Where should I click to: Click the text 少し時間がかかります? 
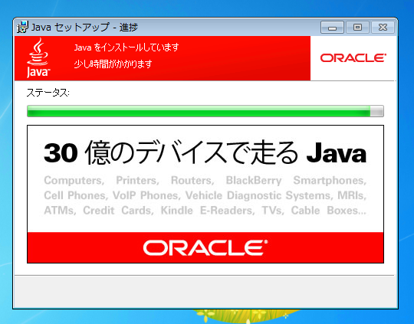point(113,64)
